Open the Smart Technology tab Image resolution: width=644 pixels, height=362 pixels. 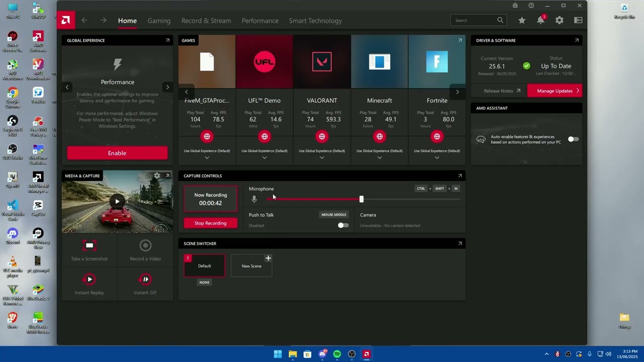pyautogui.click(x=315, y=21)
